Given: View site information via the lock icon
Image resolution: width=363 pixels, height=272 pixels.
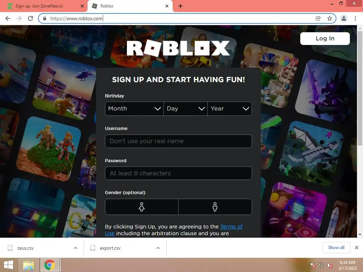Looking at the screenshot, I should tap(45, 18).
